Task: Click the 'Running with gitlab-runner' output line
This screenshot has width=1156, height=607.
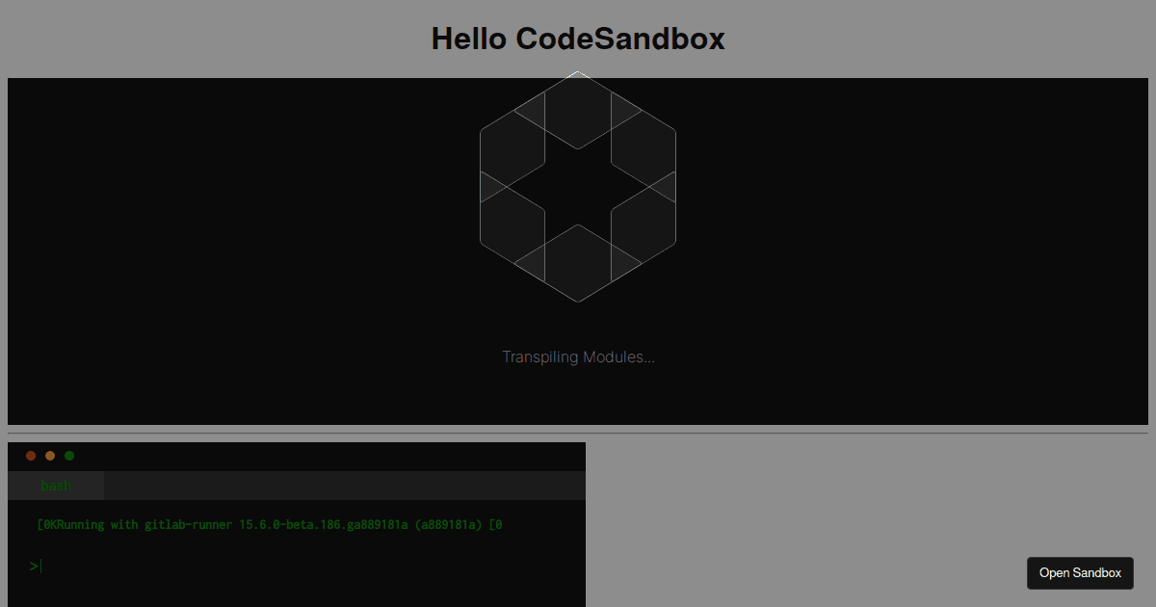Action: point(270,525)
